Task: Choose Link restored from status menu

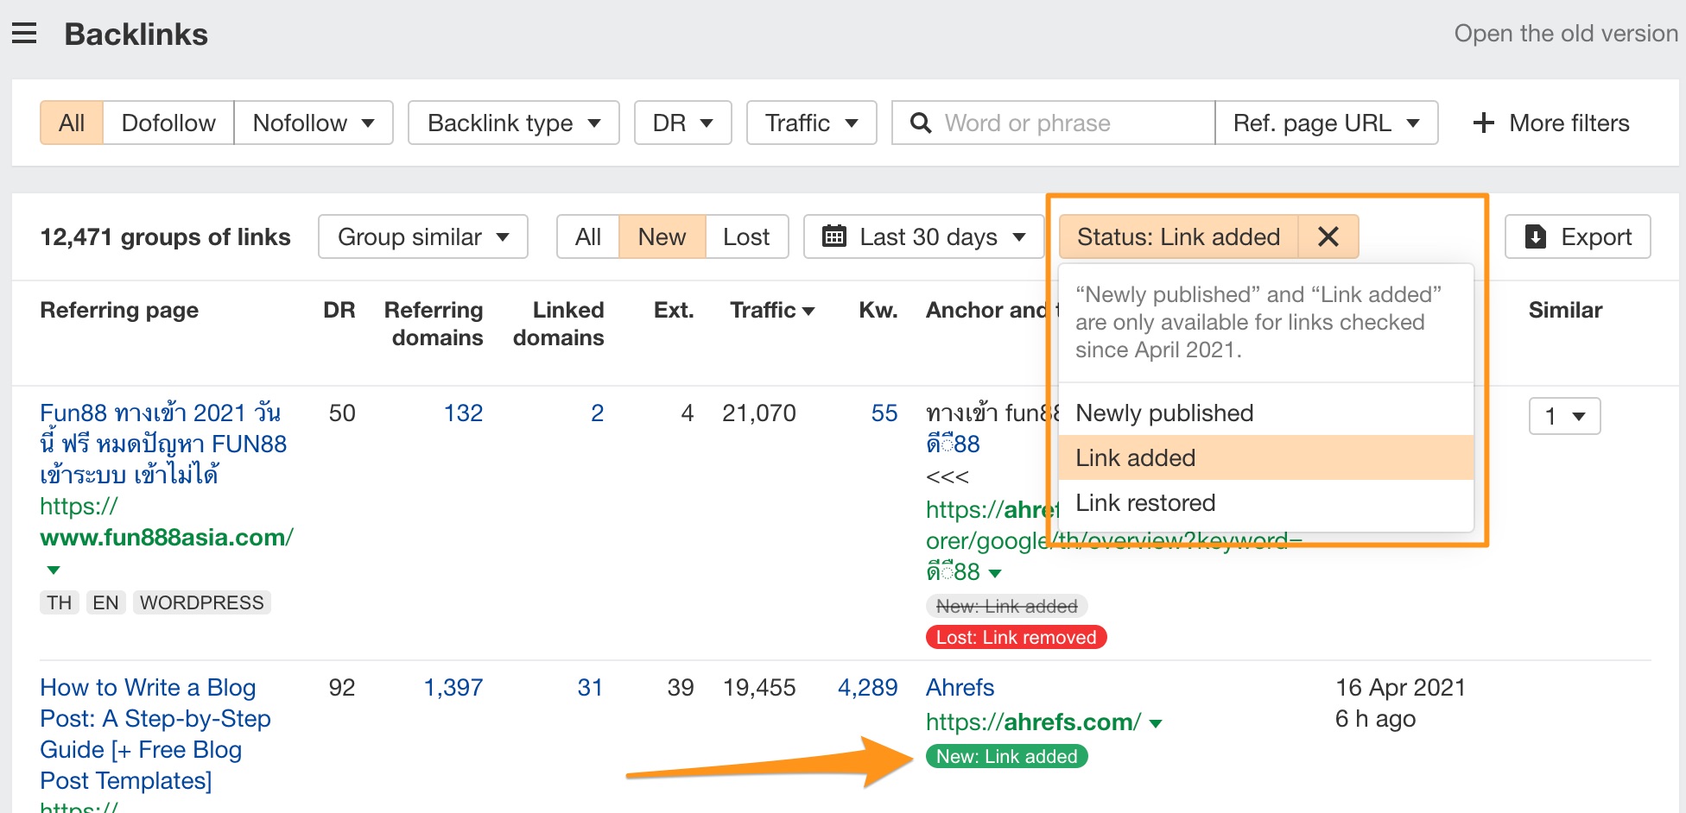Action: pos(1144,503)
